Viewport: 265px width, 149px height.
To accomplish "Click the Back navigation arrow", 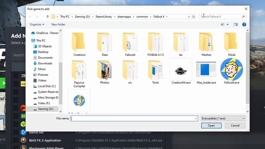I will pyautogui.click(x=30, y=17).
